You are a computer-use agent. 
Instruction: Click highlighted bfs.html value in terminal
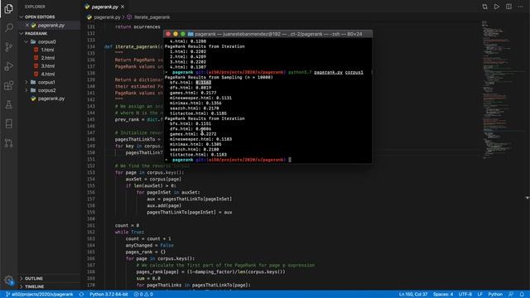[x=204, y=83]
